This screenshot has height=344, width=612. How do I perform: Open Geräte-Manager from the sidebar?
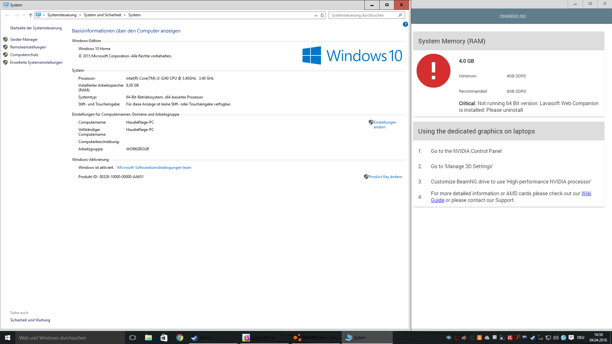pyautogui.click(x=24, y=39)
